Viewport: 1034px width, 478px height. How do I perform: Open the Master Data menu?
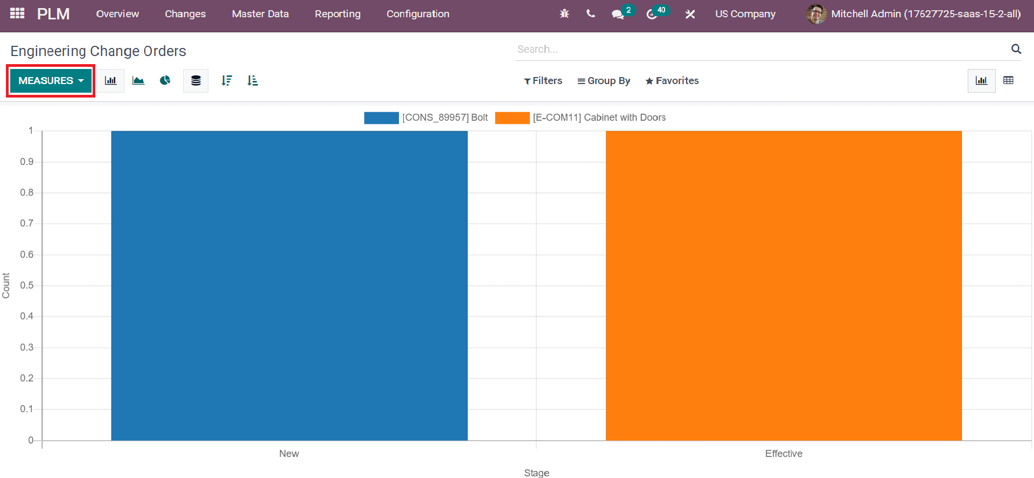point(260,13)
